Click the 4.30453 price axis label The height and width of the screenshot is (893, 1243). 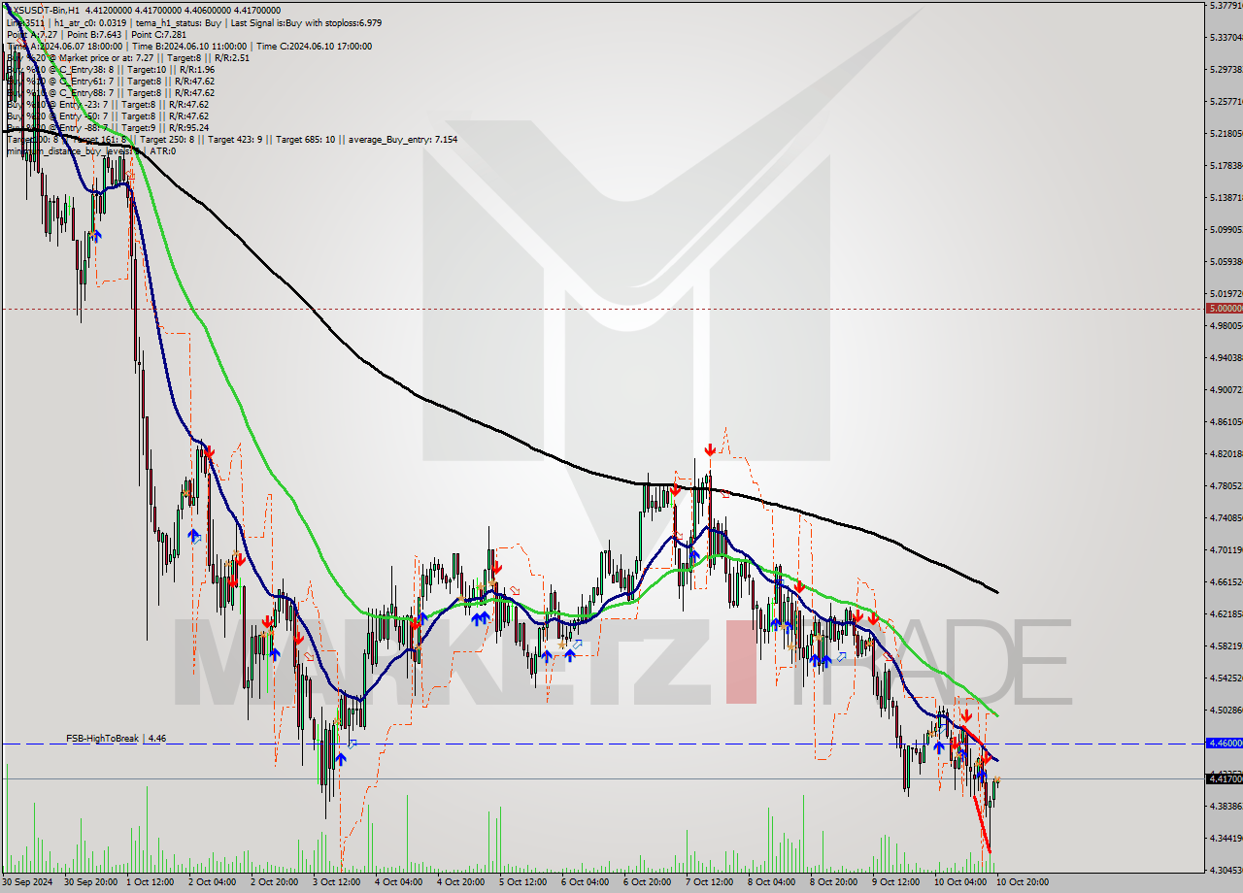1225,870
